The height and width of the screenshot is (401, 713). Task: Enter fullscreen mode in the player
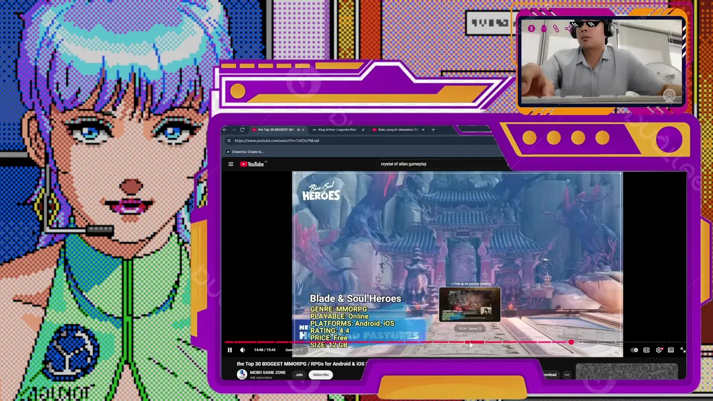tap(683, 350)
